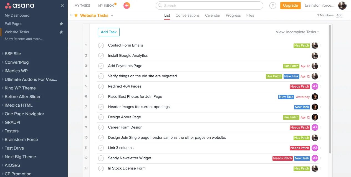351x177 pixels.
Task: Open the AJ assignee avatar on Redirect 404 Pages
Action: (315, 86)
